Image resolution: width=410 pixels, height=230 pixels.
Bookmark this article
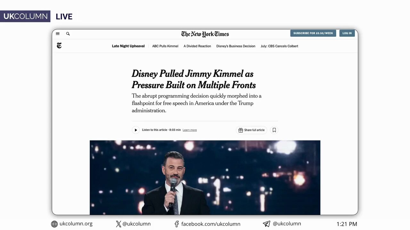pyautogui.click(x=274, y=130)
